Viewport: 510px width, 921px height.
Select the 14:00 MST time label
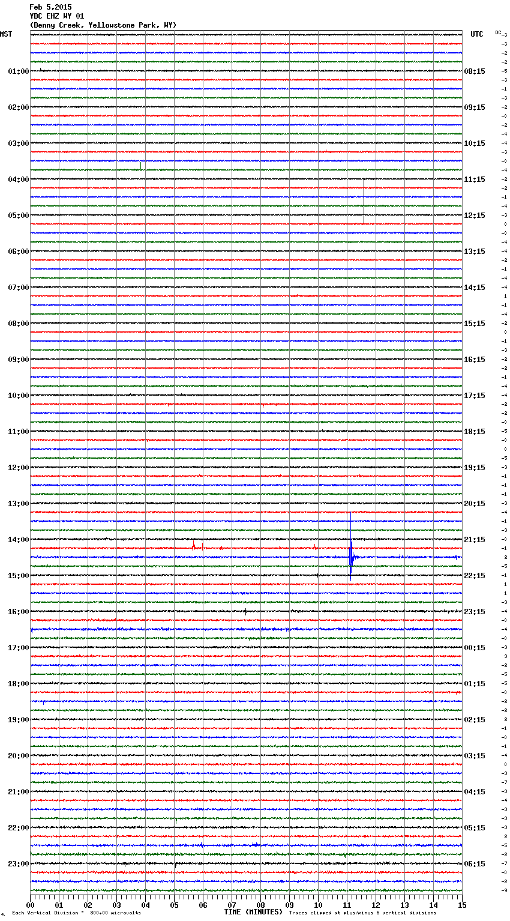[19, 540]
